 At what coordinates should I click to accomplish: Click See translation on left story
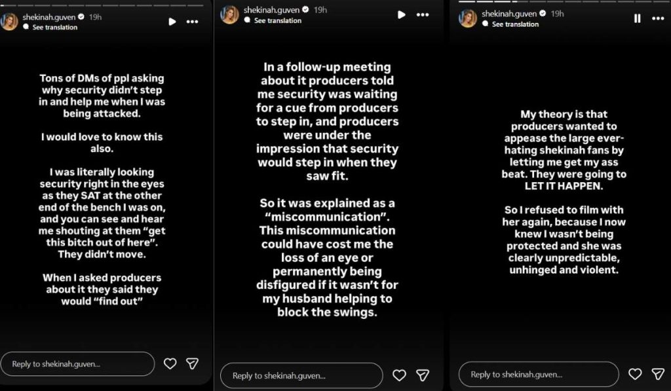[55, 27]
